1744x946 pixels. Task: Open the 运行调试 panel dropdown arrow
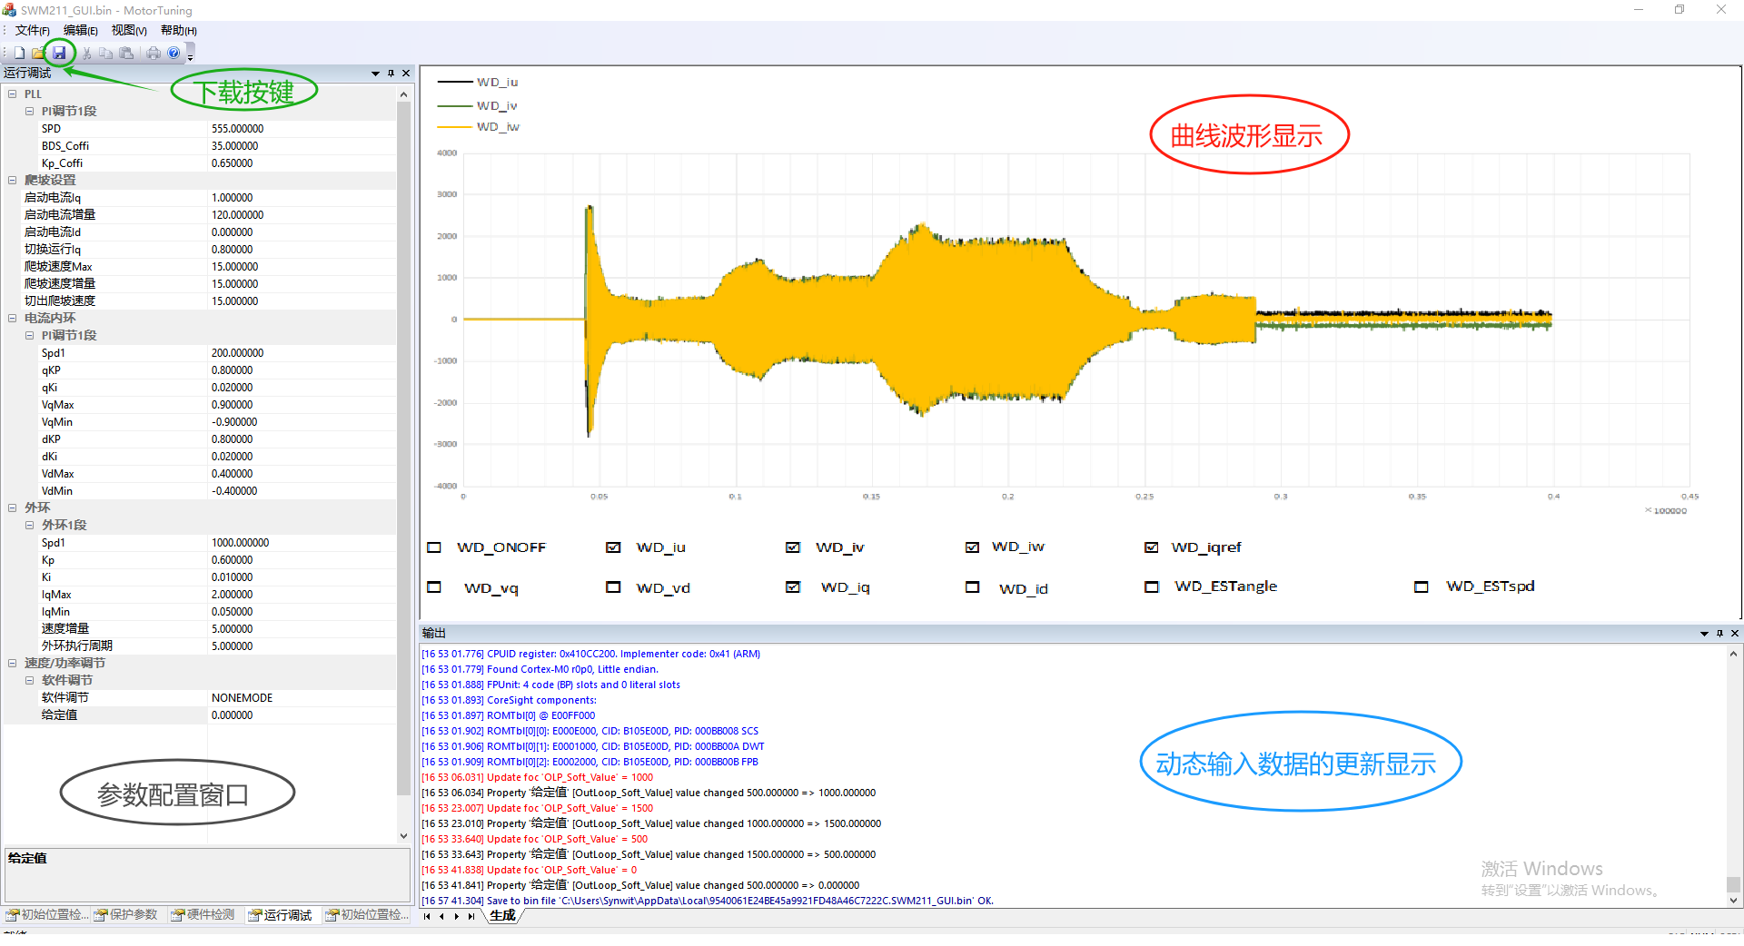coord(375,73)
